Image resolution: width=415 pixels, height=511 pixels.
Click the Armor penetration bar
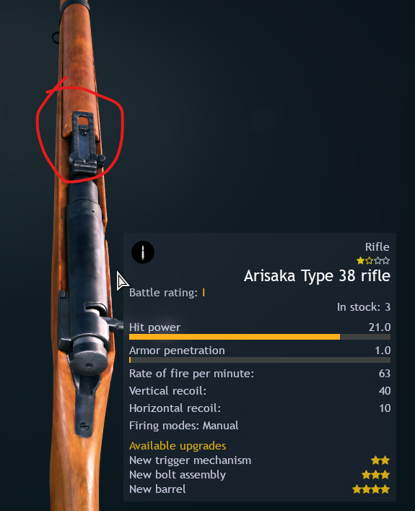[x=259, y=360]
